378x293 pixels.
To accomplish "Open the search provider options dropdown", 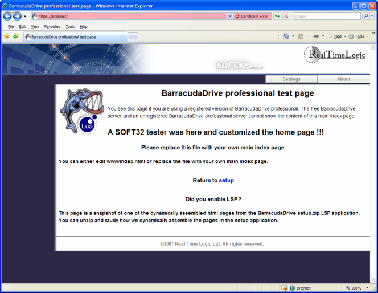I will [x=372, y=16].
